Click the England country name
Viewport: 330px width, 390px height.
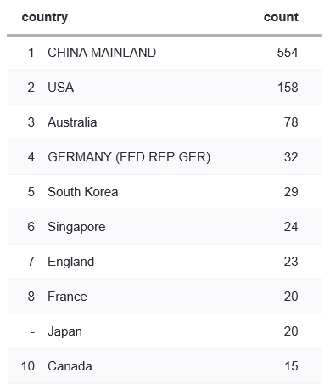tap(70, 262)
